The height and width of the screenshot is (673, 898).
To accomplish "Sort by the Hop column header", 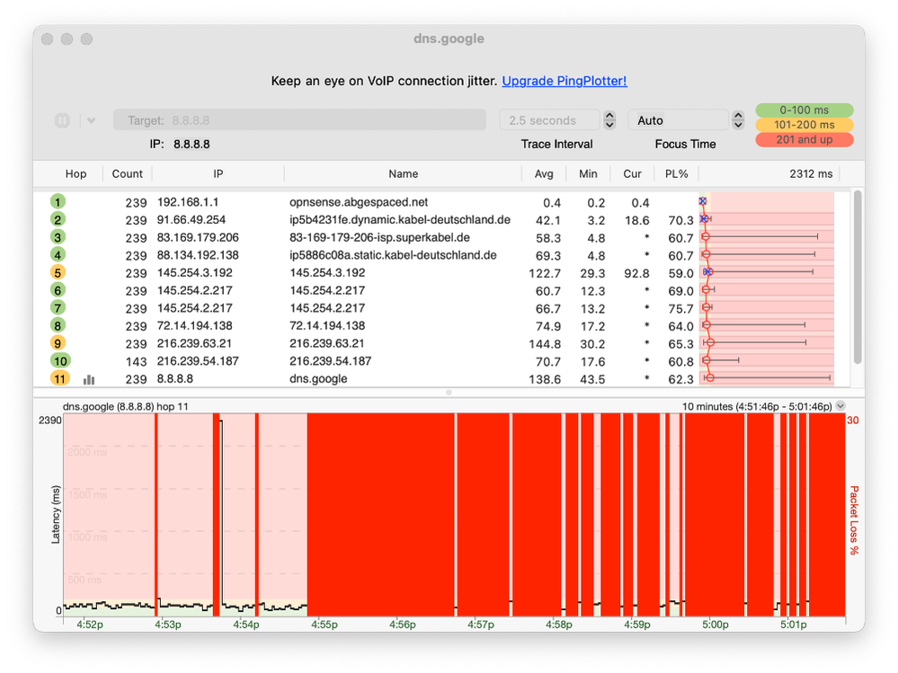I will [x=76, y=173].
